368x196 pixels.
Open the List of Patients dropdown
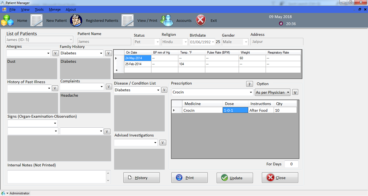(71, 40)
